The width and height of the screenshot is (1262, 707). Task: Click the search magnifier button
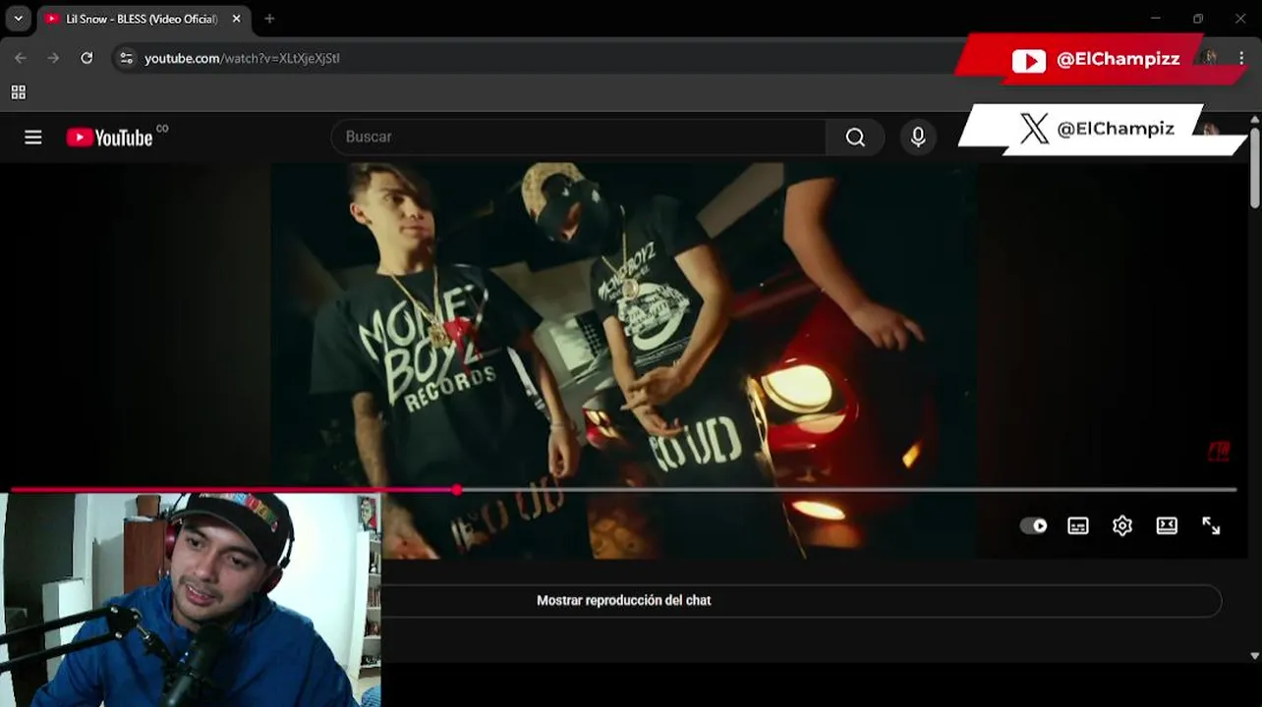(855, 137)
